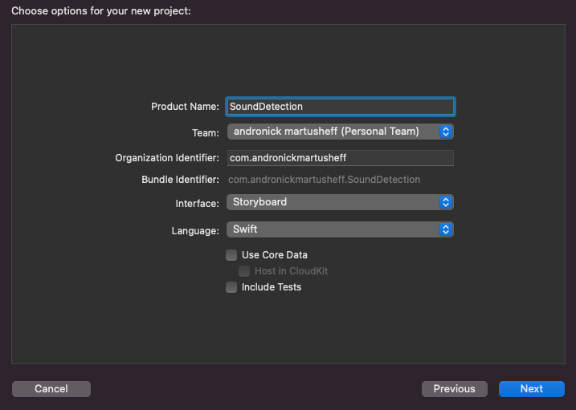576x410 pixels.
Task: Toggle the Host in CloudKit checkbox
Action: (x=244, y=271)
